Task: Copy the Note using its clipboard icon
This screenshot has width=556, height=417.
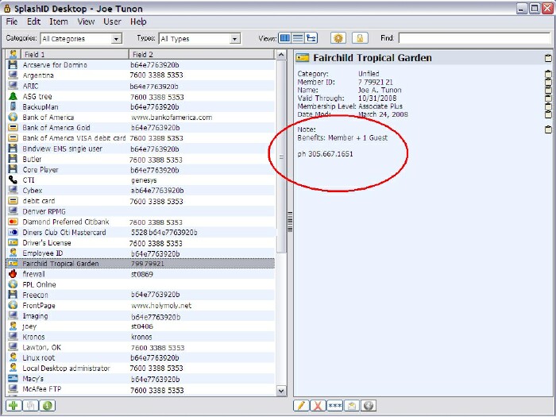Action: click(547, 129)
